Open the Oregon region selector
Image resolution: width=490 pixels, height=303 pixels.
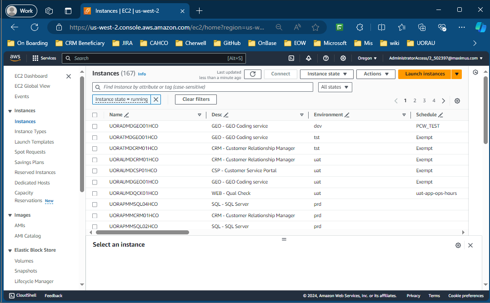point(367,58)
